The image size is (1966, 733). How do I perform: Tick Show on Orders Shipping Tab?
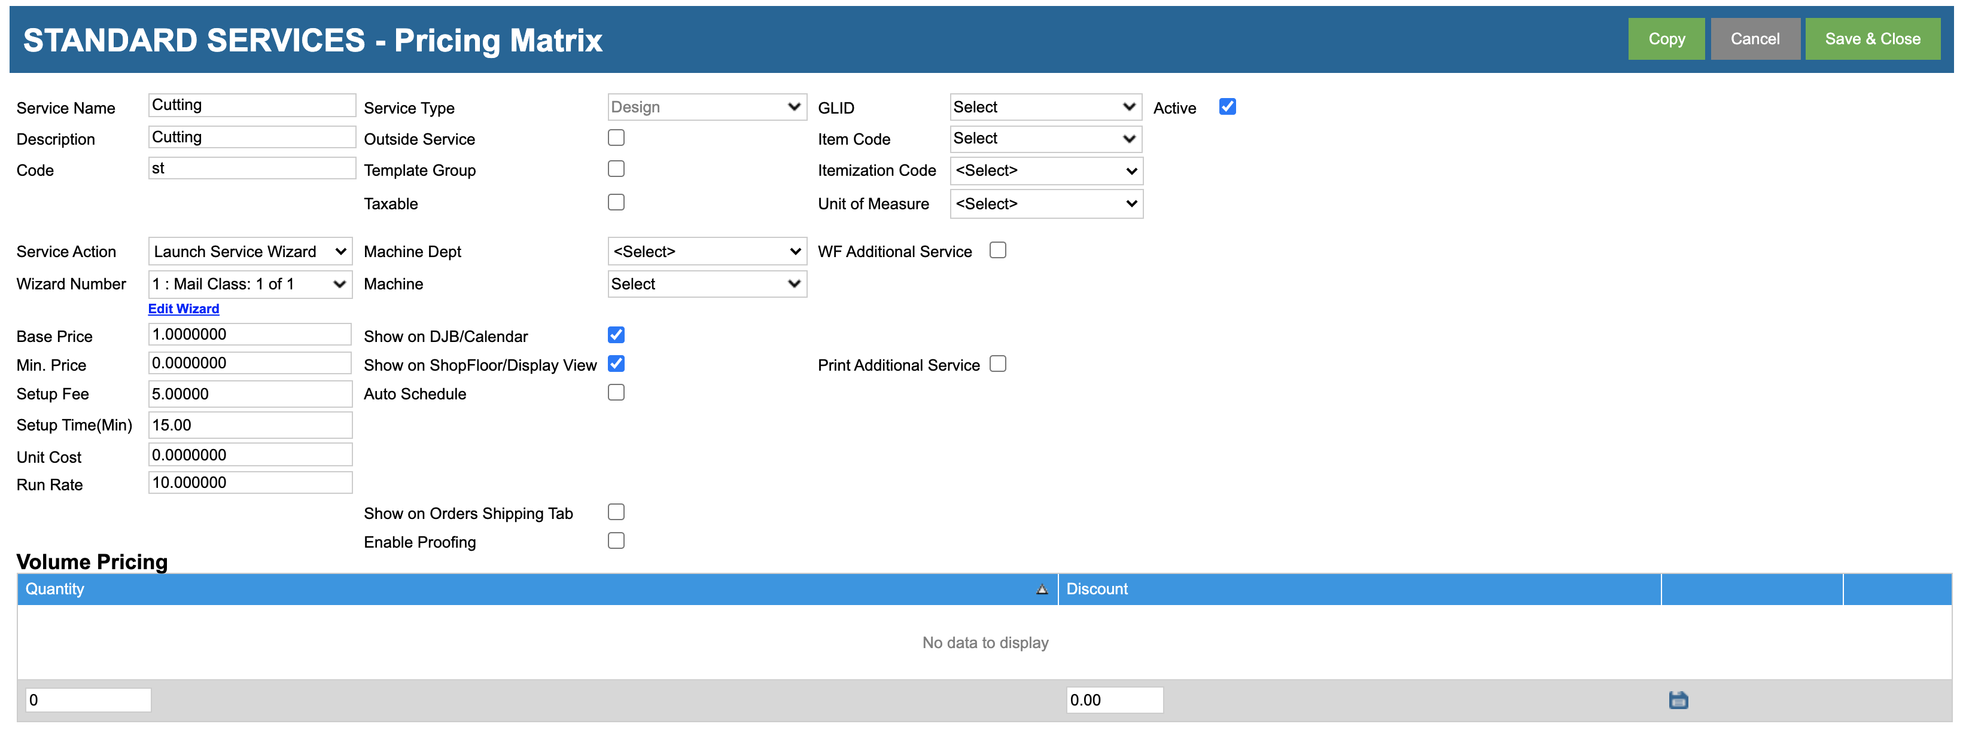[616, 512]
